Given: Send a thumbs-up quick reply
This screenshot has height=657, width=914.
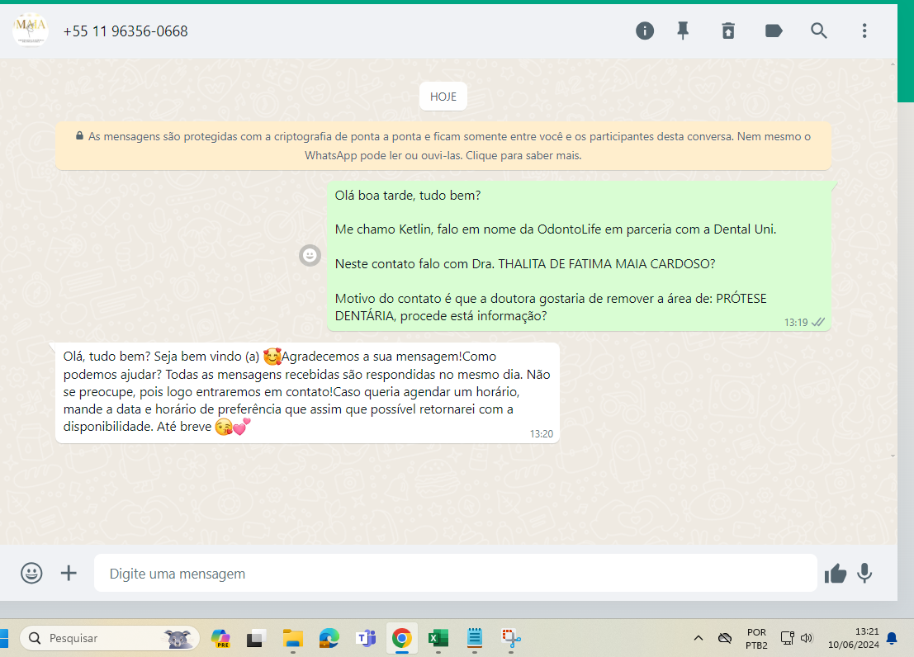Looking at the screenshot, I should (x=836, y=574).
